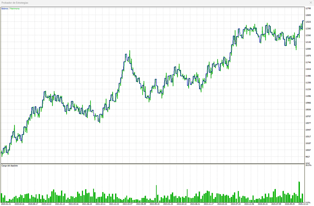This screenshot has width=314, height=206.
Task: Click the 12265 value on price axis
Action: click(308, 35)
